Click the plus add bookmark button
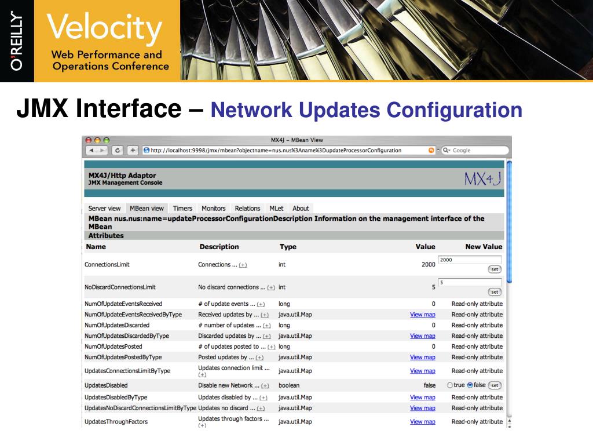Viewport: 593px width, 445px height. point(133,151)
